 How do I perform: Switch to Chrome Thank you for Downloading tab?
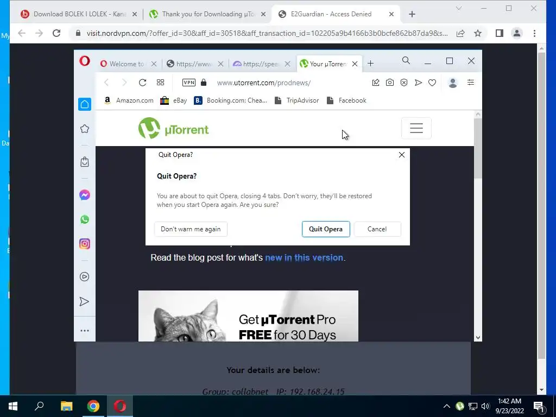pos(208,14)
